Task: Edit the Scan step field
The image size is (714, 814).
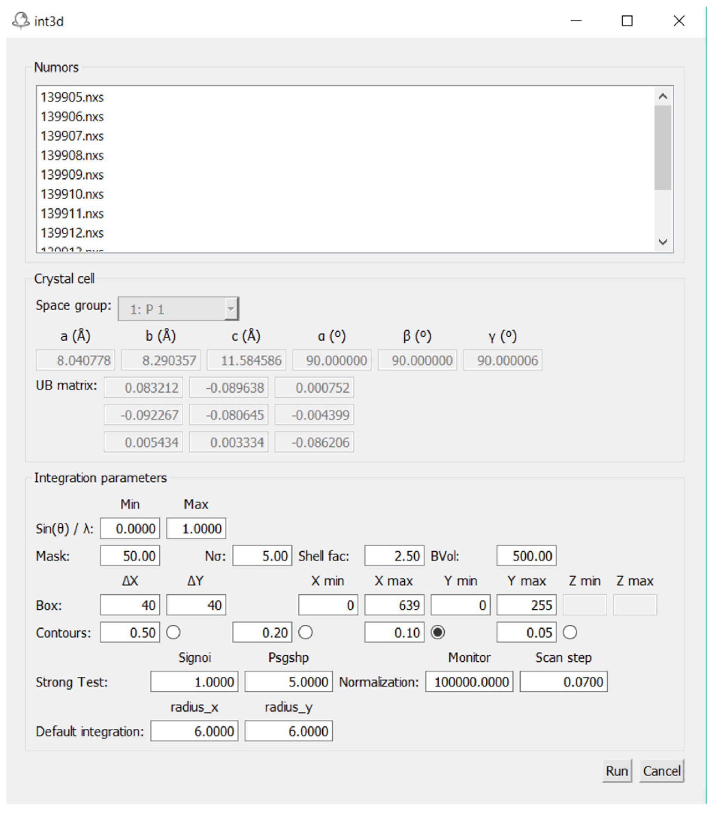Action: [563, 682]
